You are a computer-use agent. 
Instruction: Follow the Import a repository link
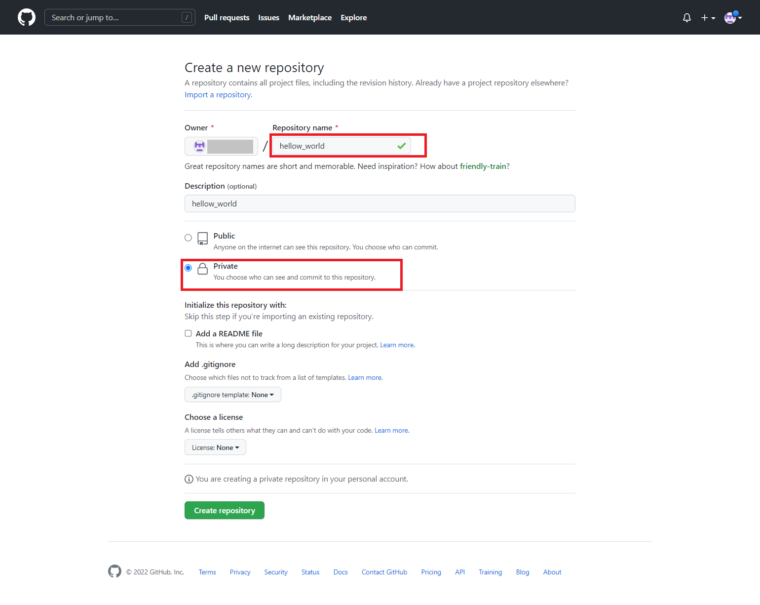click(218, 95)
